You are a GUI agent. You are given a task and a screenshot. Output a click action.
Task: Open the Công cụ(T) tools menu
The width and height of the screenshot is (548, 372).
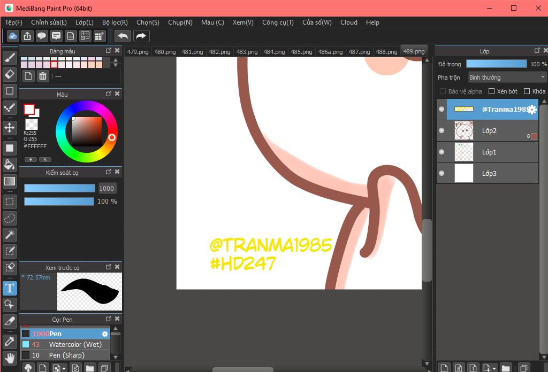click(x=278, y=22)
